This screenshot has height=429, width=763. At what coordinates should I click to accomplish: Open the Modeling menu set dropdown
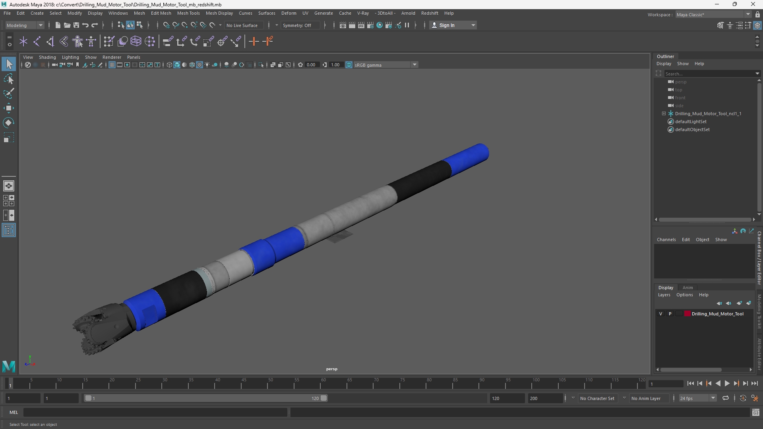point(25,25)
